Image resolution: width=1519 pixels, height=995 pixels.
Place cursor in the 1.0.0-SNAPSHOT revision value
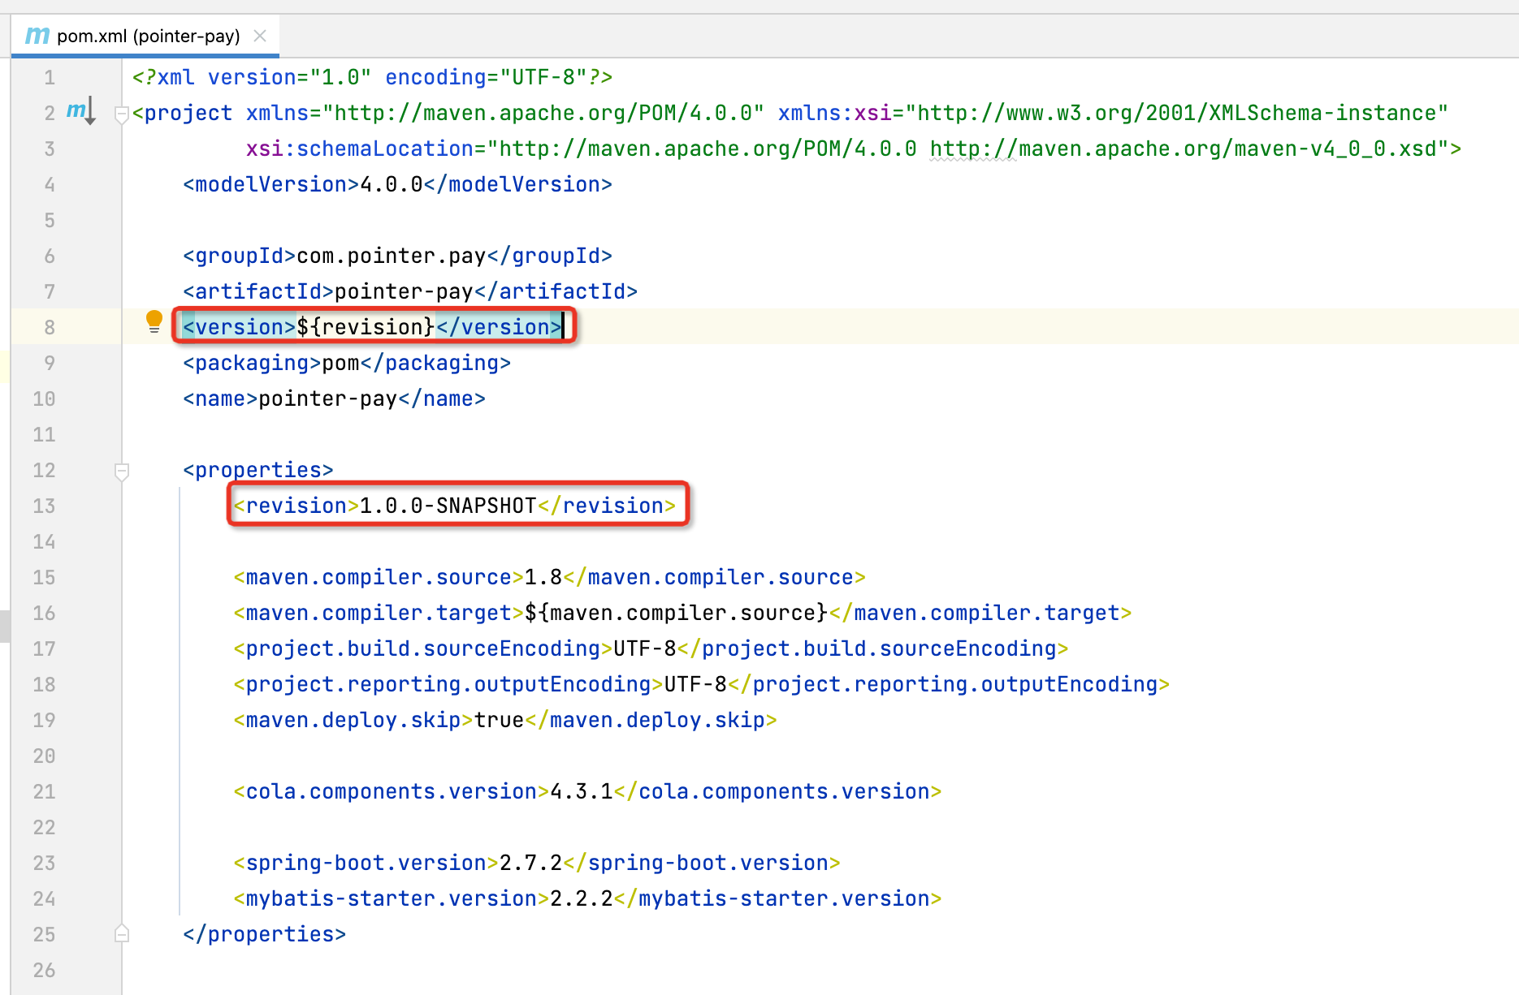[445, 505]
